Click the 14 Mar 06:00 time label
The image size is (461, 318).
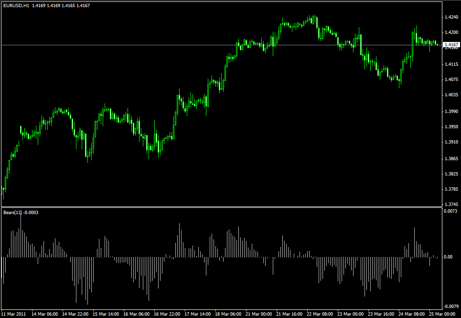click(45, 314)
